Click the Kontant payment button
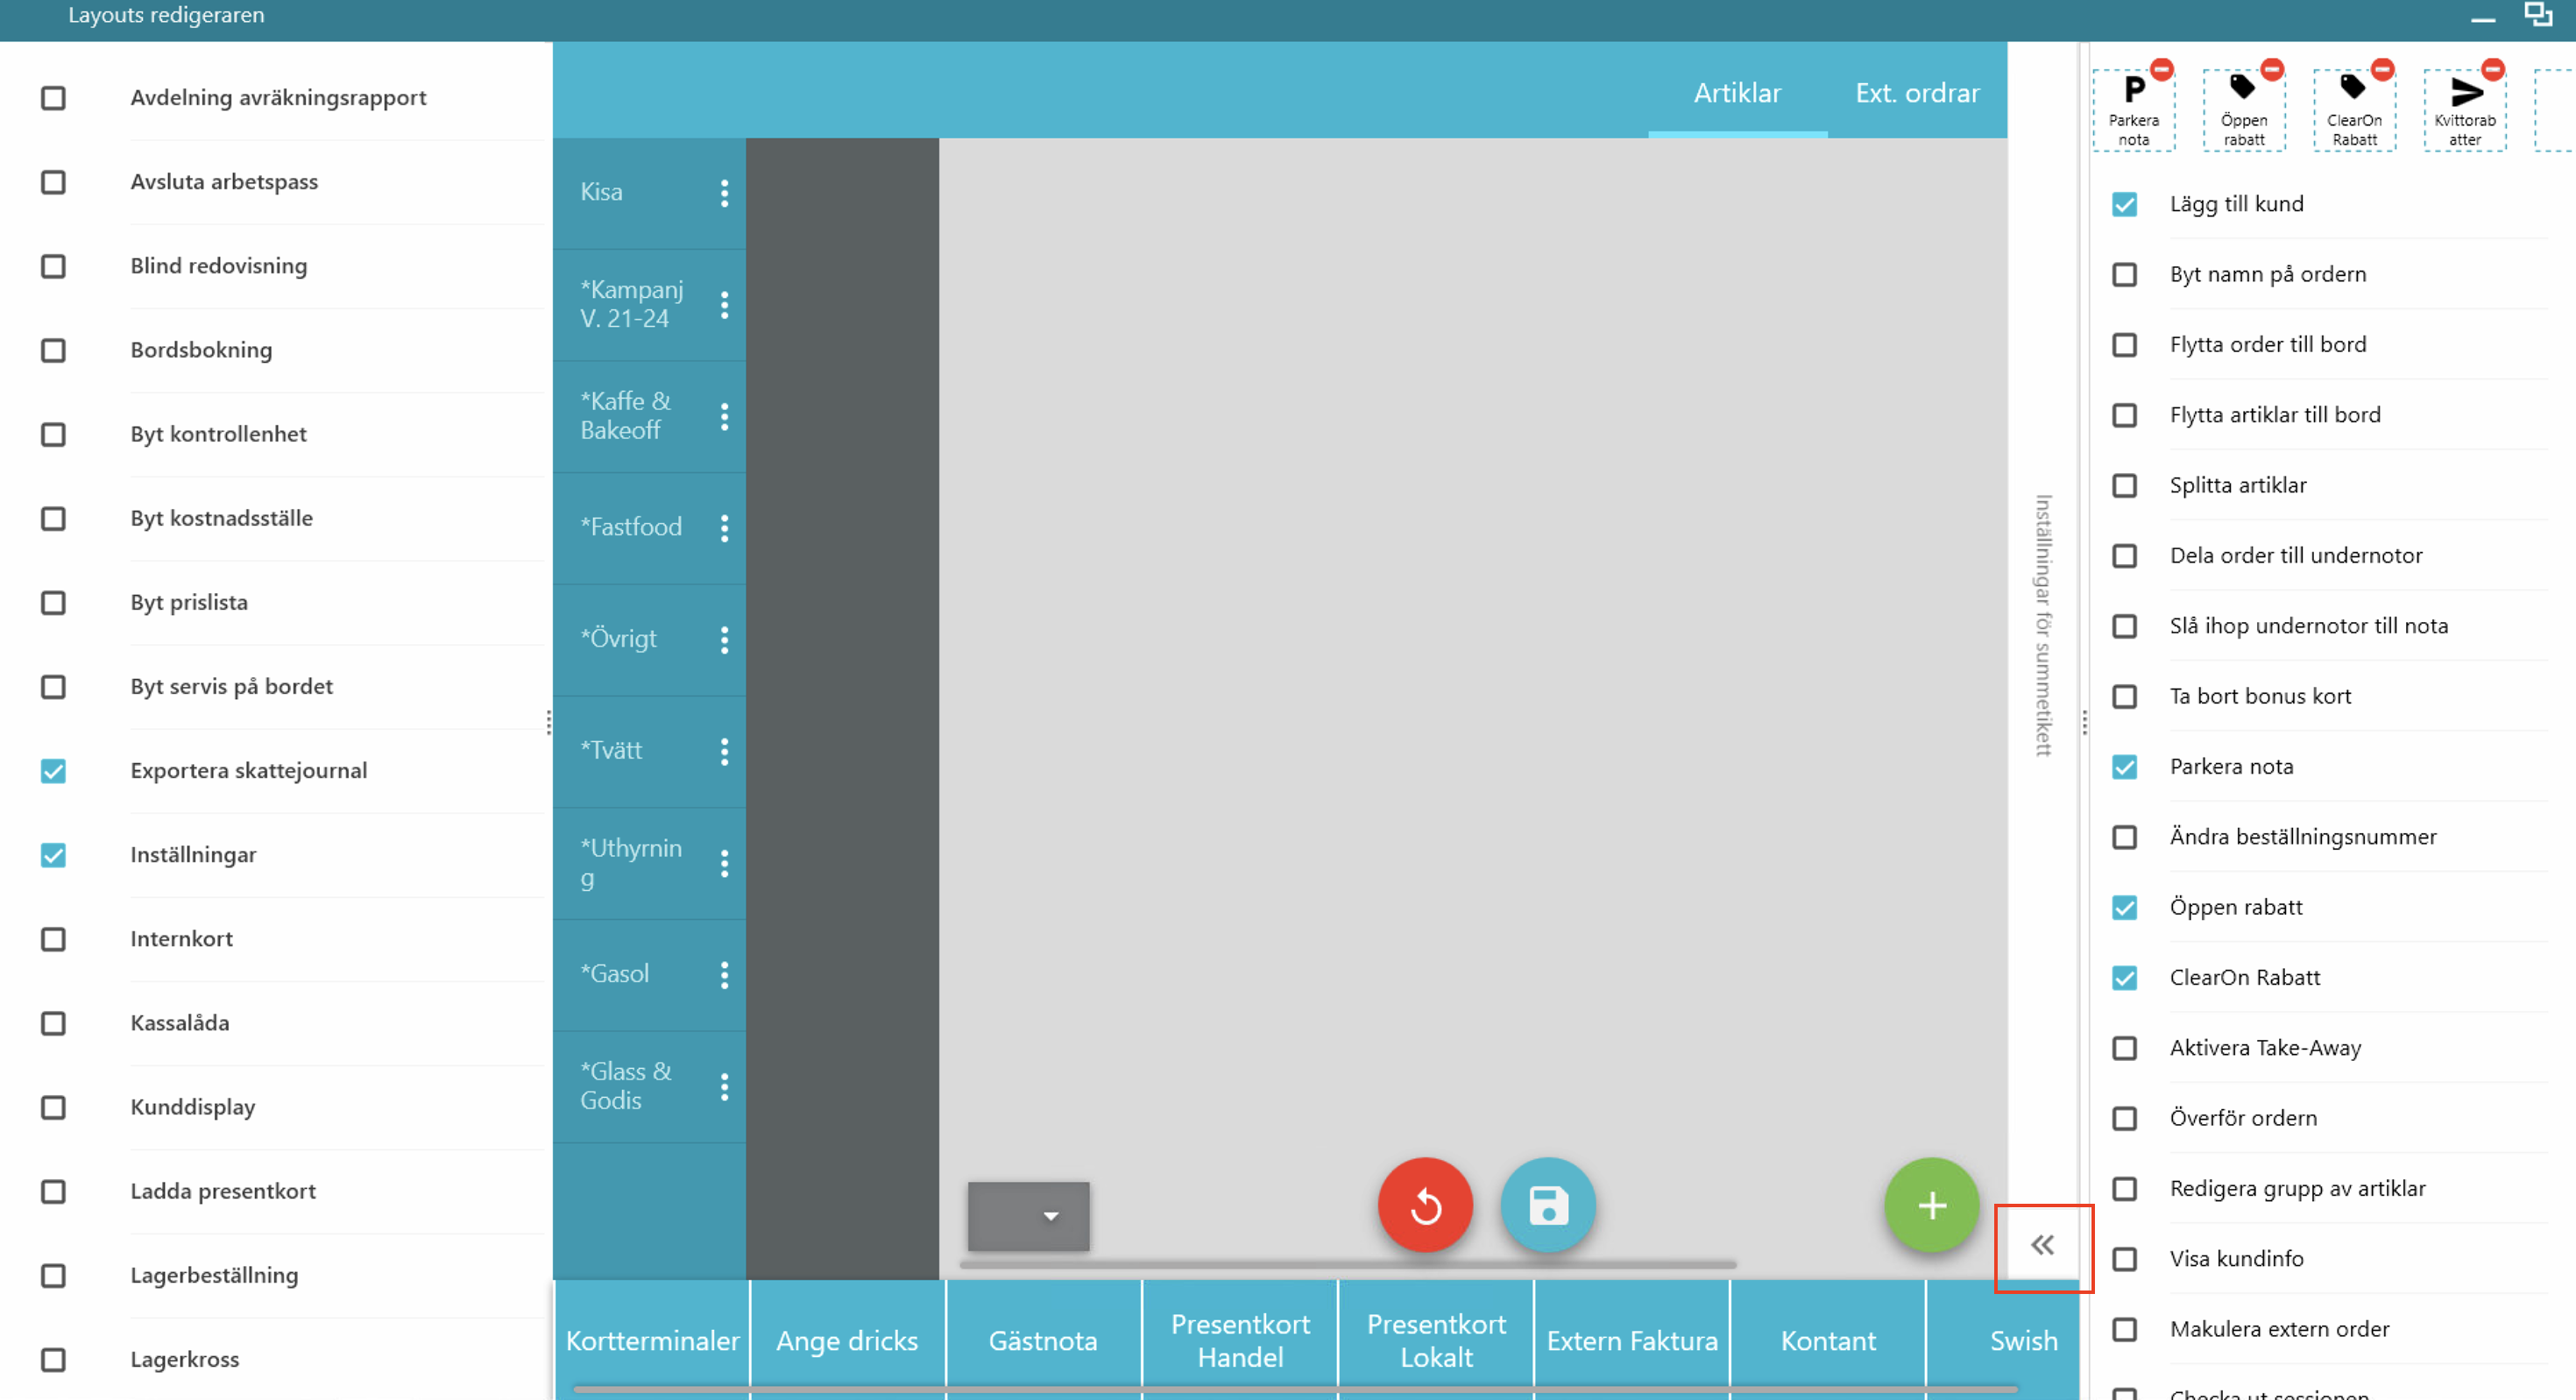 1827,1340
